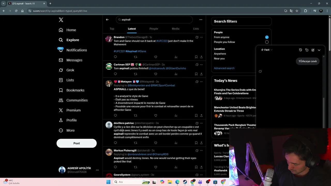Open Explore from the sidebar

point(69,40)
